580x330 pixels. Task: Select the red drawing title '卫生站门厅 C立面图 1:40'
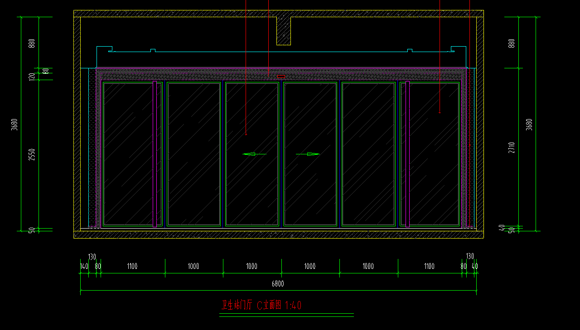261,305
